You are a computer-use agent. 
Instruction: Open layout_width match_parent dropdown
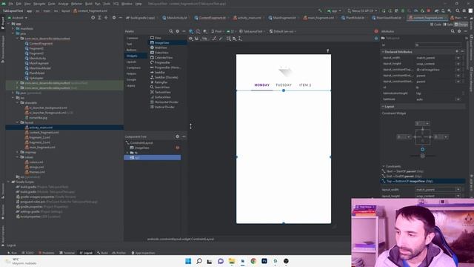coord(458,58)
